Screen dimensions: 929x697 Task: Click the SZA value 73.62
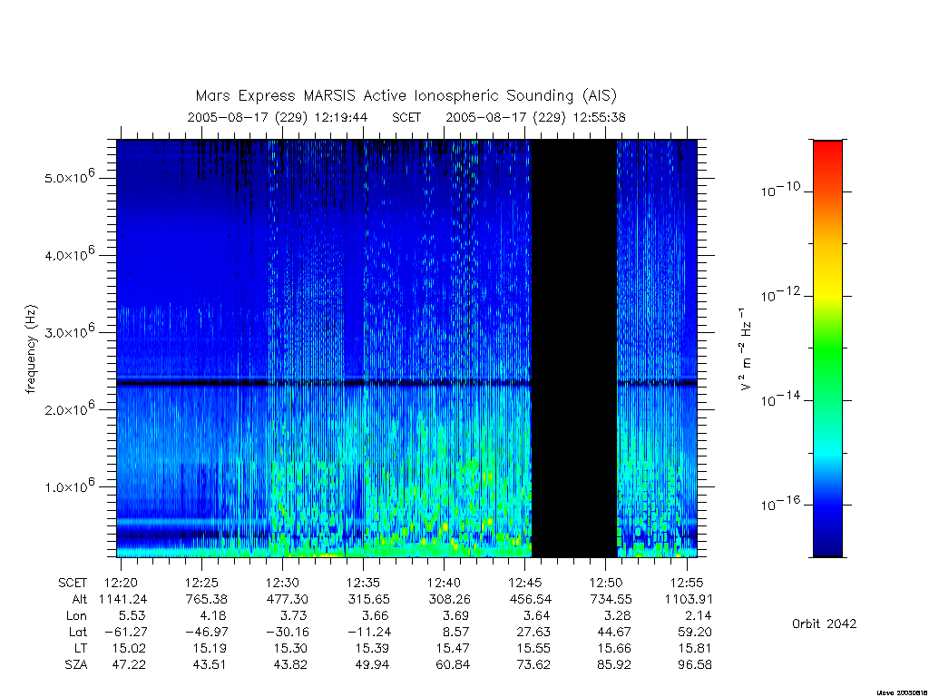(x=533, y=664)
